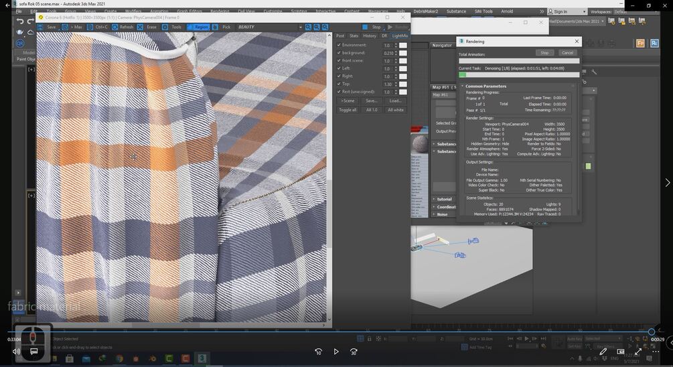Click the Utilities wrench tab icon

pos(595,72)
